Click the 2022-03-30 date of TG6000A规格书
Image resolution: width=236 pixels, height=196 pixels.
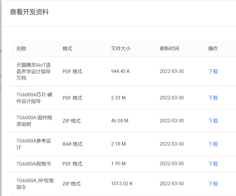(172, 164)
